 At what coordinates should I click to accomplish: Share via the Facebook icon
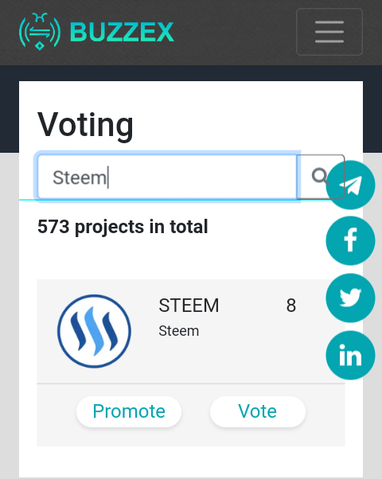[350, 241]
